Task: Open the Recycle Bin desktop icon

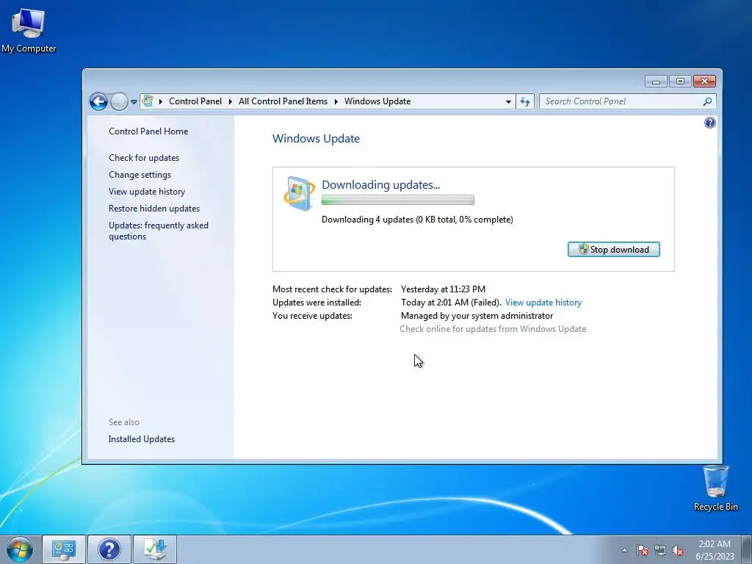Action: coord(715,488)
